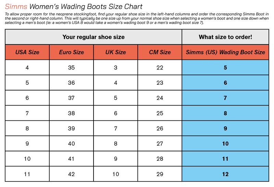Image resolution: width=274 pixels, height=187 pixels.
Task: Click 'Simms (US) Wading Boot Size' header
Action: (225, 52)
